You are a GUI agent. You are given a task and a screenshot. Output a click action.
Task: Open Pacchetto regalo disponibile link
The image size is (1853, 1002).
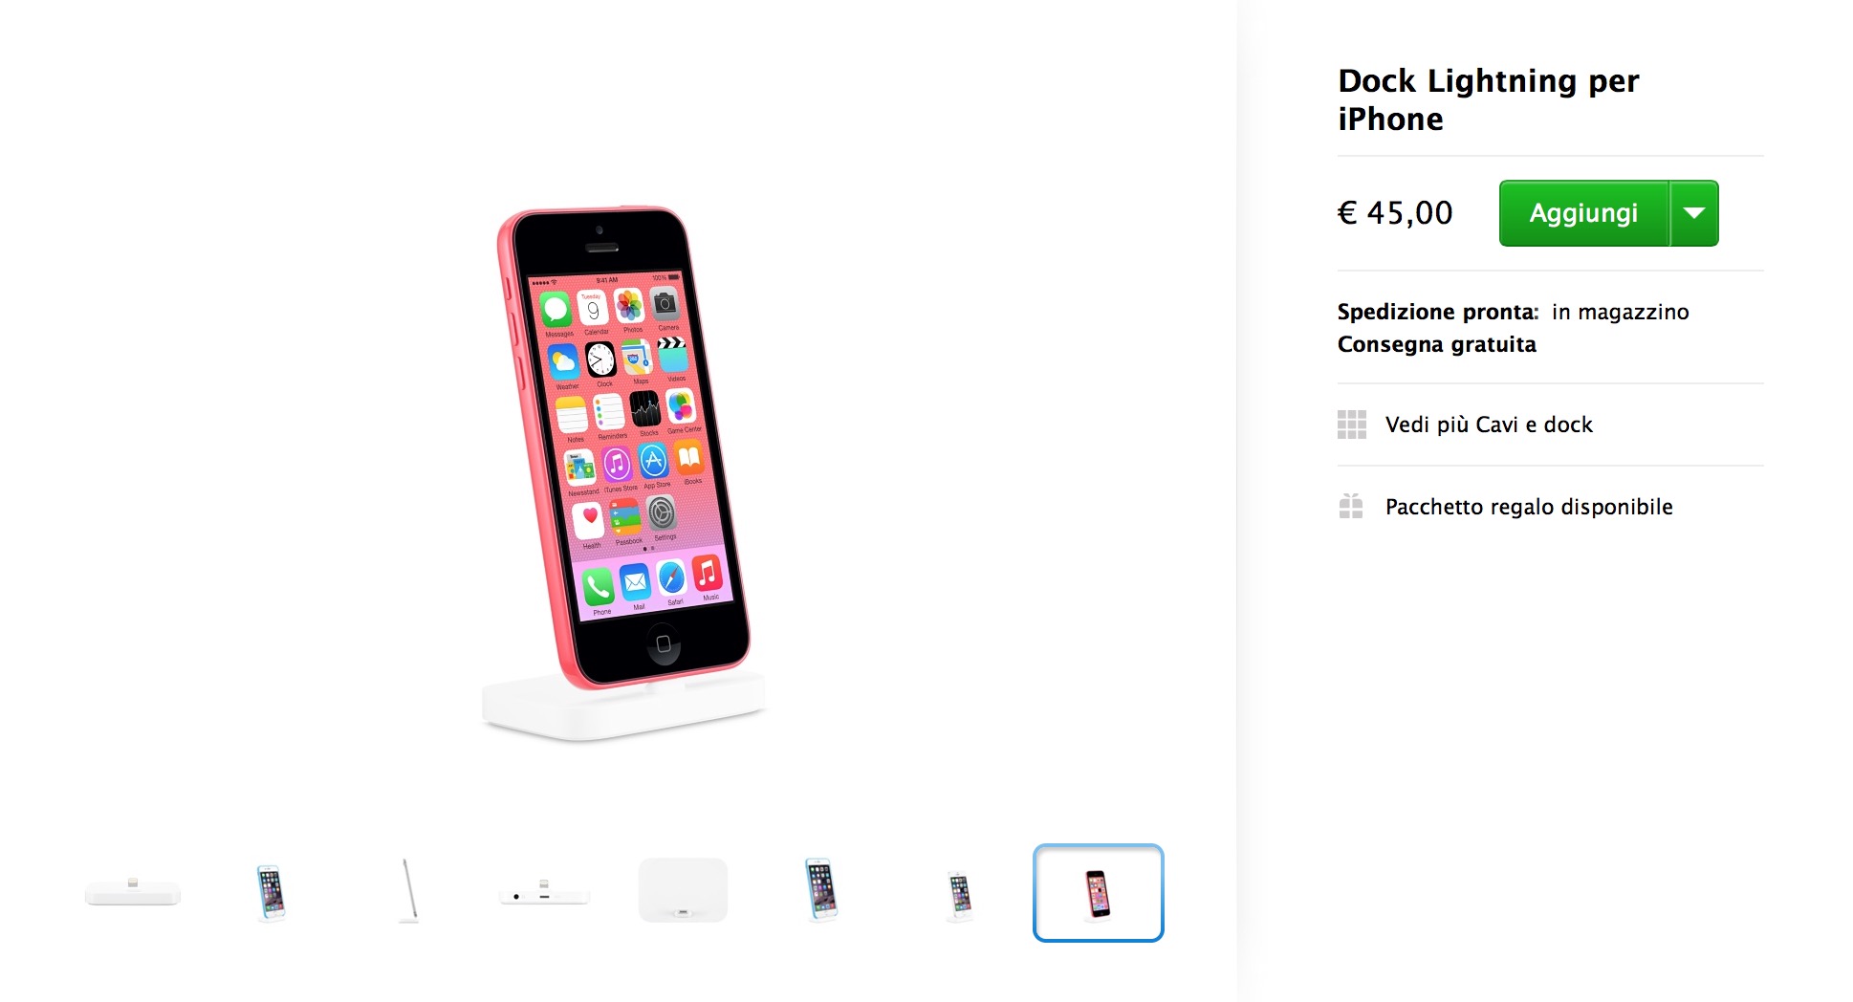coord(1529,507)
